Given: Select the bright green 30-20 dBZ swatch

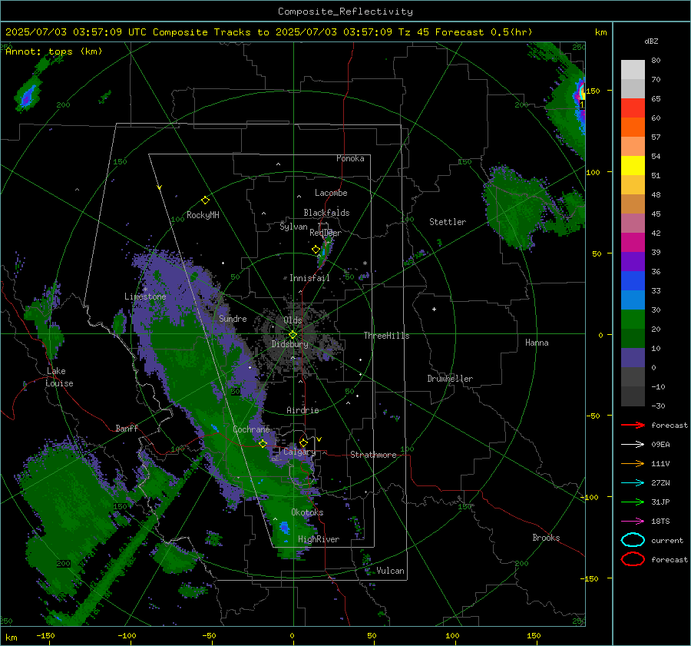Looking at the screenshot, I should 633,319.
